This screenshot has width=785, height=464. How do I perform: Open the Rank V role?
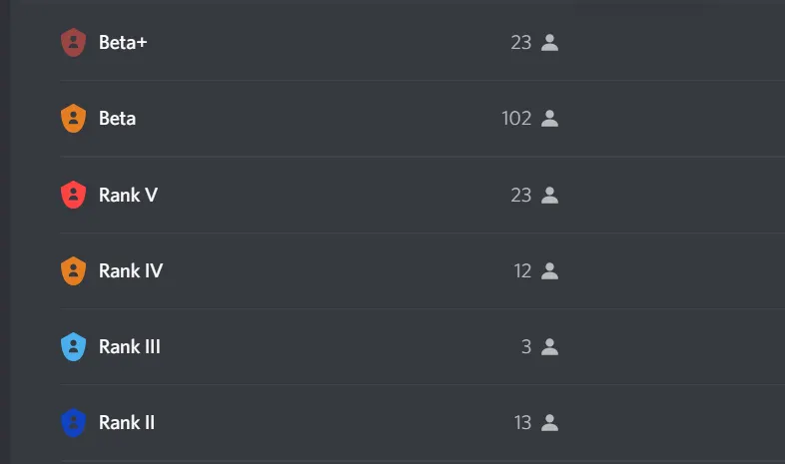point(128,195)
